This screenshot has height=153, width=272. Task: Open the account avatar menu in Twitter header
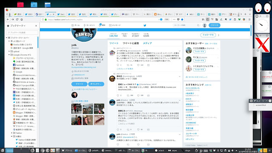click(204, 25)
